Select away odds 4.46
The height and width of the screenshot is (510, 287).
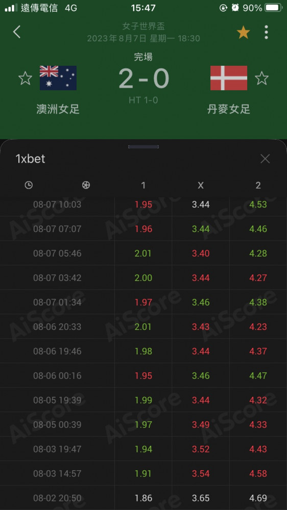tap(258, 228)
